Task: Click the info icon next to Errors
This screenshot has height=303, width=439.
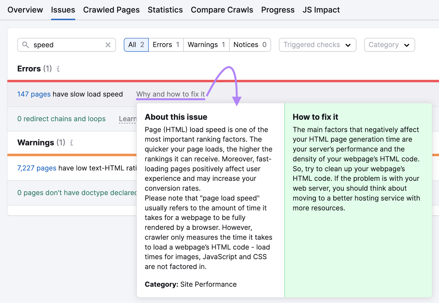Action: coord(58,69)
